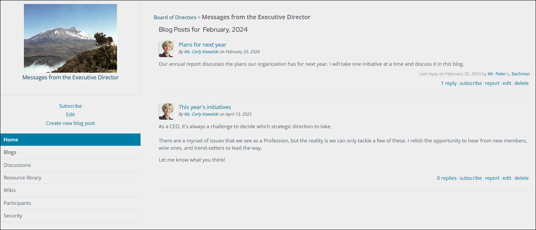Select the Home menu item
Image resolution: width=536 pixels, height=230 pixels.
[x=70, y=140]
